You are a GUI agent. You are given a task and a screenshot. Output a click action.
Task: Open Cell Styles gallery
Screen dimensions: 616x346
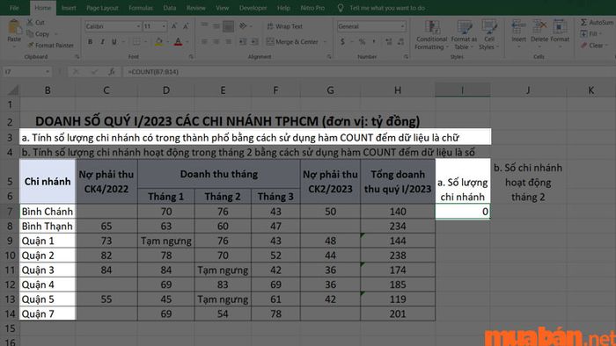(489, 35)
